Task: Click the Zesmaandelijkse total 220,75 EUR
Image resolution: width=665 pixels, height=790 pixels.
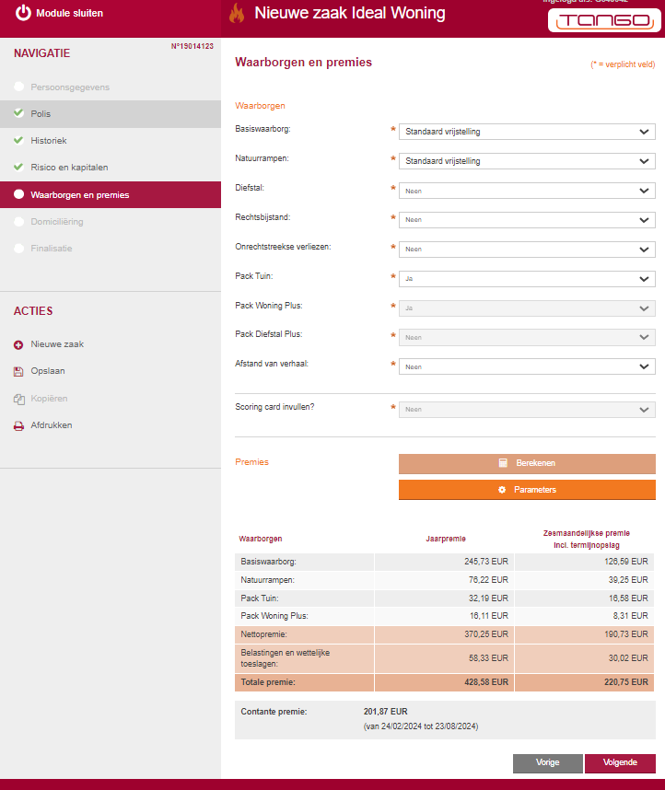Action: click(626, 682)
